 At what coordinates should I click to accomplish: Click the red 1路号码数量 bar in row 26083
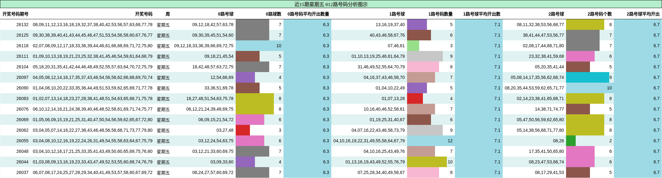415,98
